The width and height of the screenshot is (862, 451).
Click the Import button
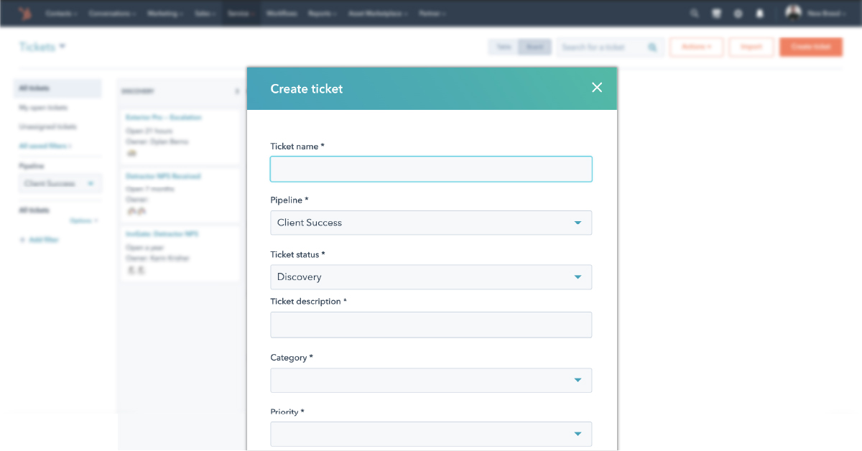[751, 47]
